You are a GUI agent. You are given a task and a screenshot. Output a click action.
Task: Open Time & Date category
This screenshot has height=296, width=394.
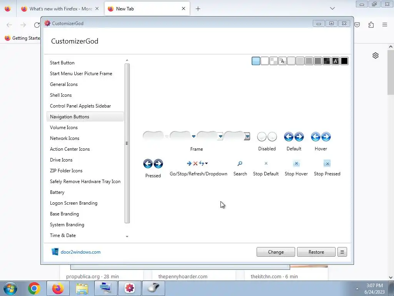click(x=85, y=235)
